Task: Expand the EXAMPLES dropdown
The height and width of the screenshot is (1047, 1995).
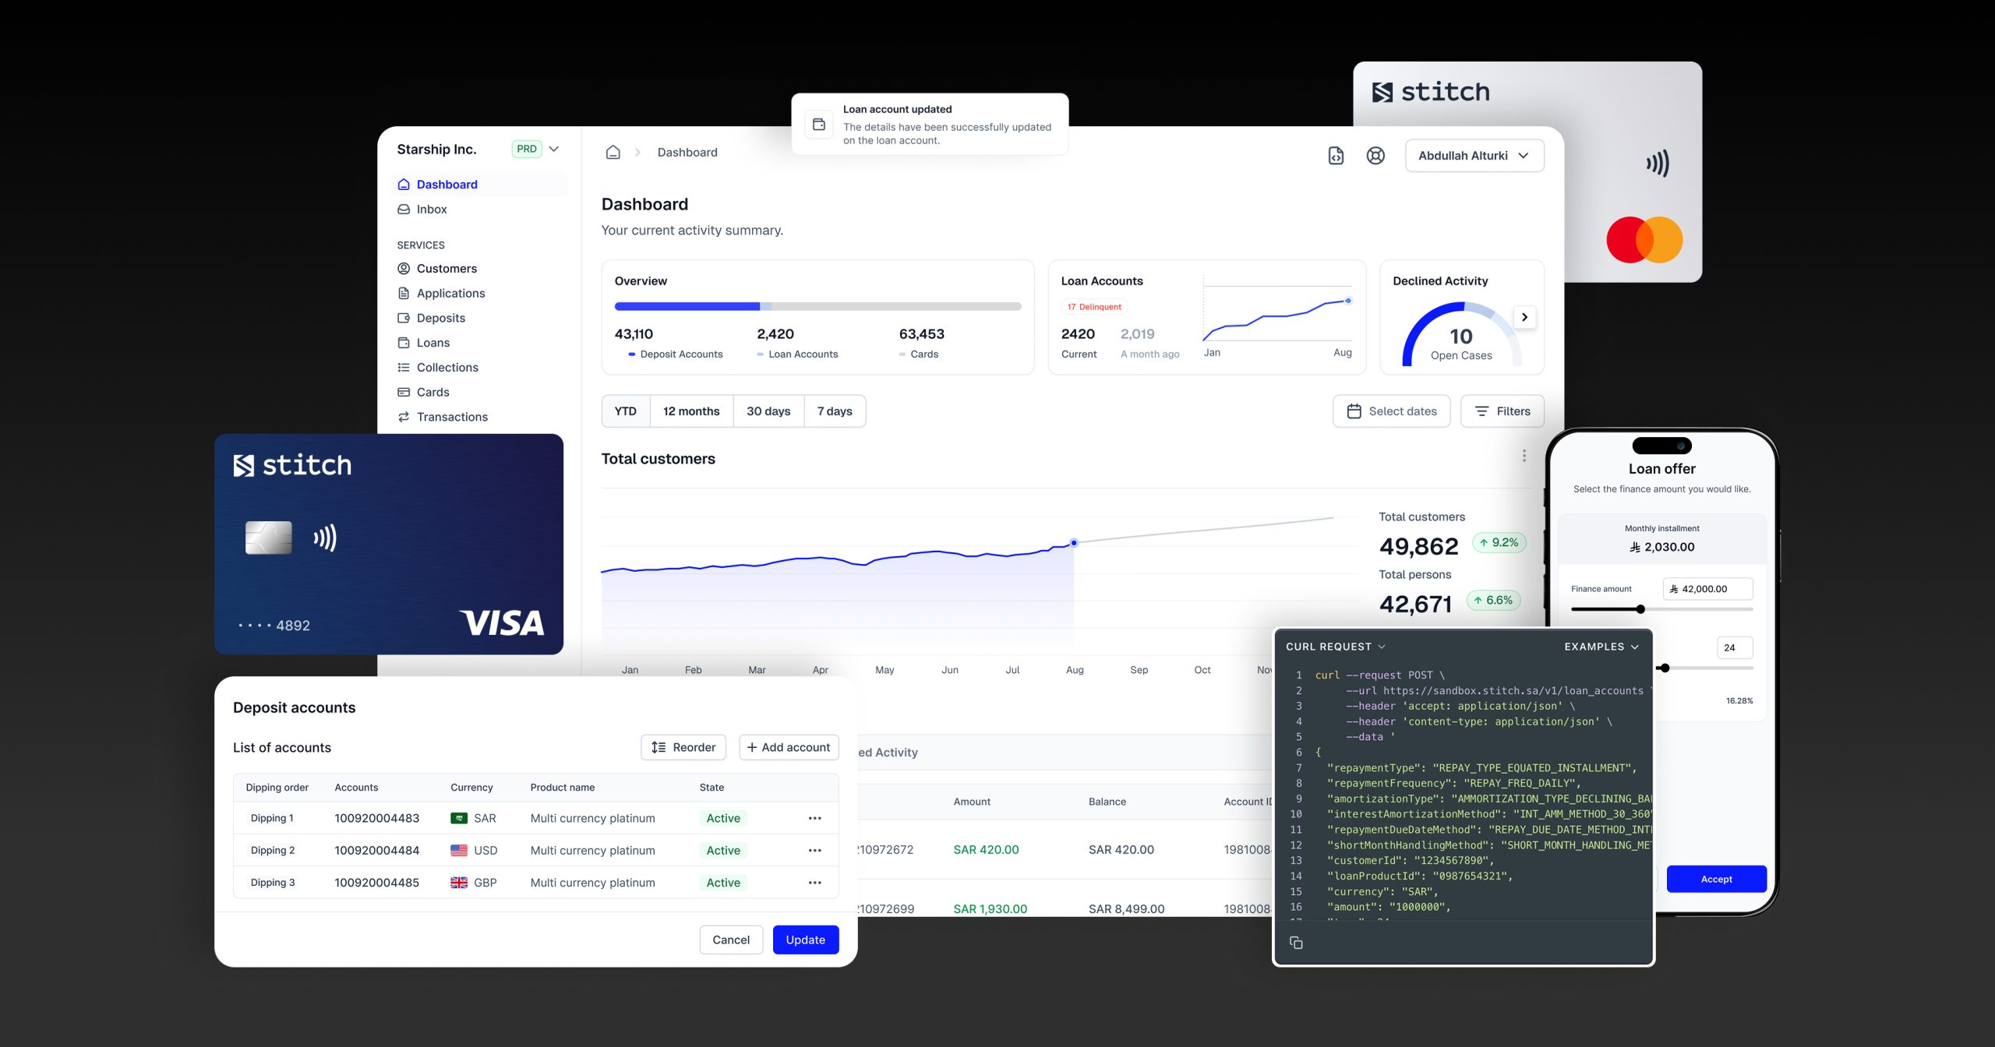Action: 1601,647
